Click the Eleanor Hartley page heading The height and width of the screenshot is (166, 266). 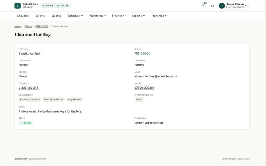(33, 34)
